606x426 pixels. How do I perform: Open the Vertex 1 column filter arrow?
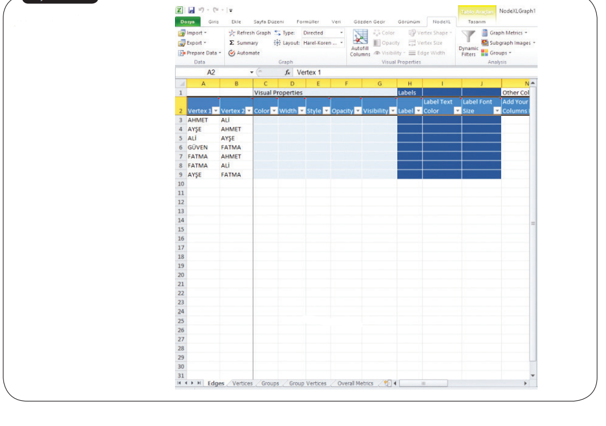[x=215, y=111]
